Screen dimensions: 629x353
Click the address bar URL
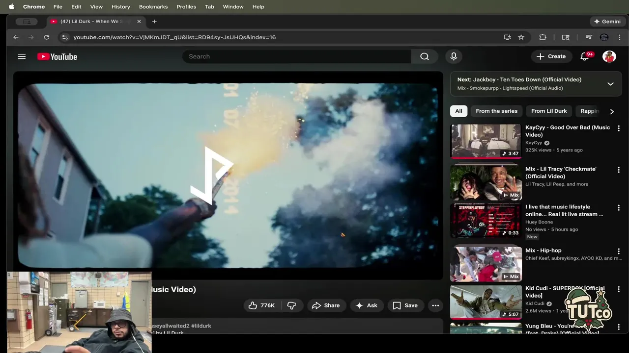coord(174,37)
